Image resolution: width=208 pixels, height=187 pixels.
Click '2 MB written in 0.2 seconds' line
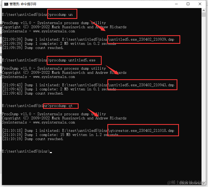pos(88,44)
